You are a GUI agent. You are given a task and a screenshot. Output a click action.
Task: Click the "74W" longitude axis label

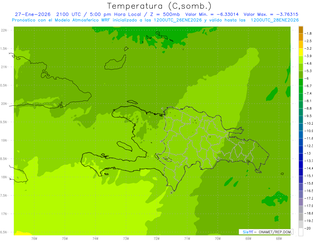pos(95,238)
